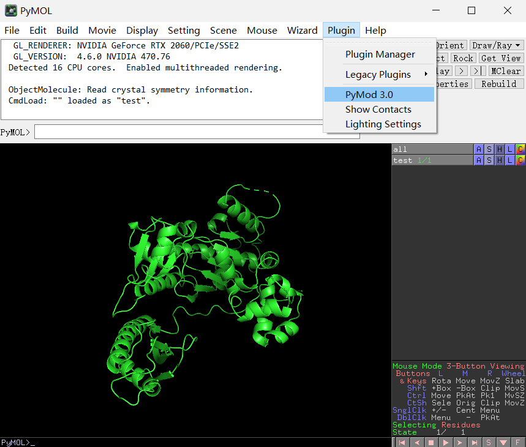Click 'CmdLoad' log output line
This screenshot has height=447, width=526.
click(x=79, y=100)
